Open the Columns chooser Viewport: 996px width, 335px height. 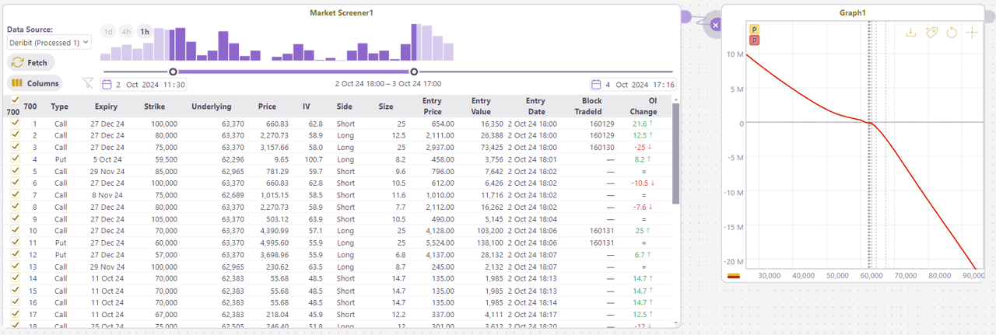(x=35, y=83)
